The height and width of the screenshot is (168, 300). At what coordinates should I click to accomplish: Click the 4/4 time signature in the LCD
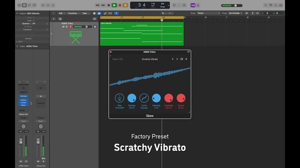coord(163,4)
